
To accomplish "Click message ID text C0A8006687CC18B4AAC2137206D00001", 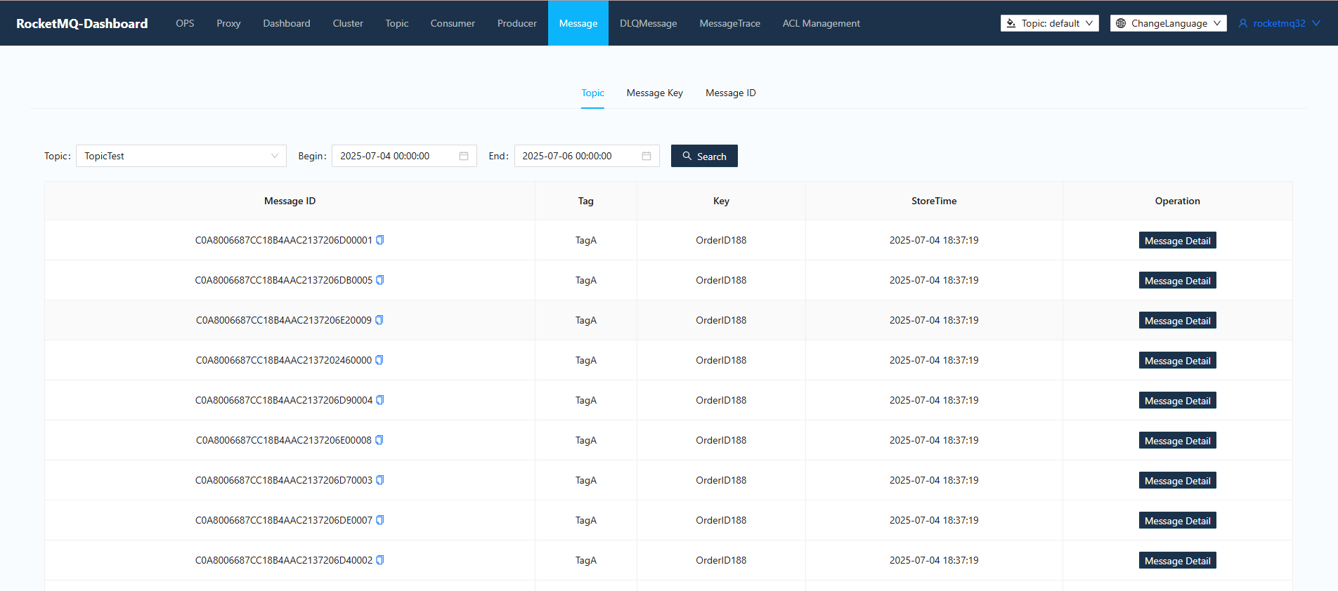I will click(284, 240).
